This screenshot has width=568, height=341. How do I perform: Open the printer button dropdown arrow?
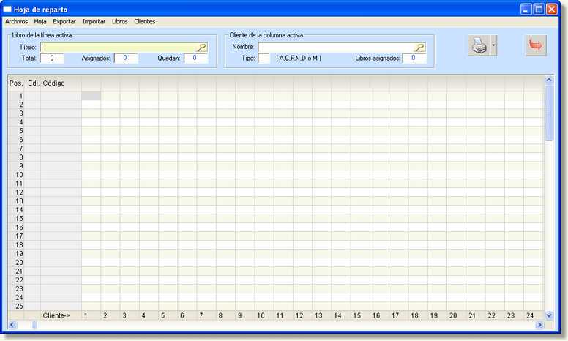(493, 45)
